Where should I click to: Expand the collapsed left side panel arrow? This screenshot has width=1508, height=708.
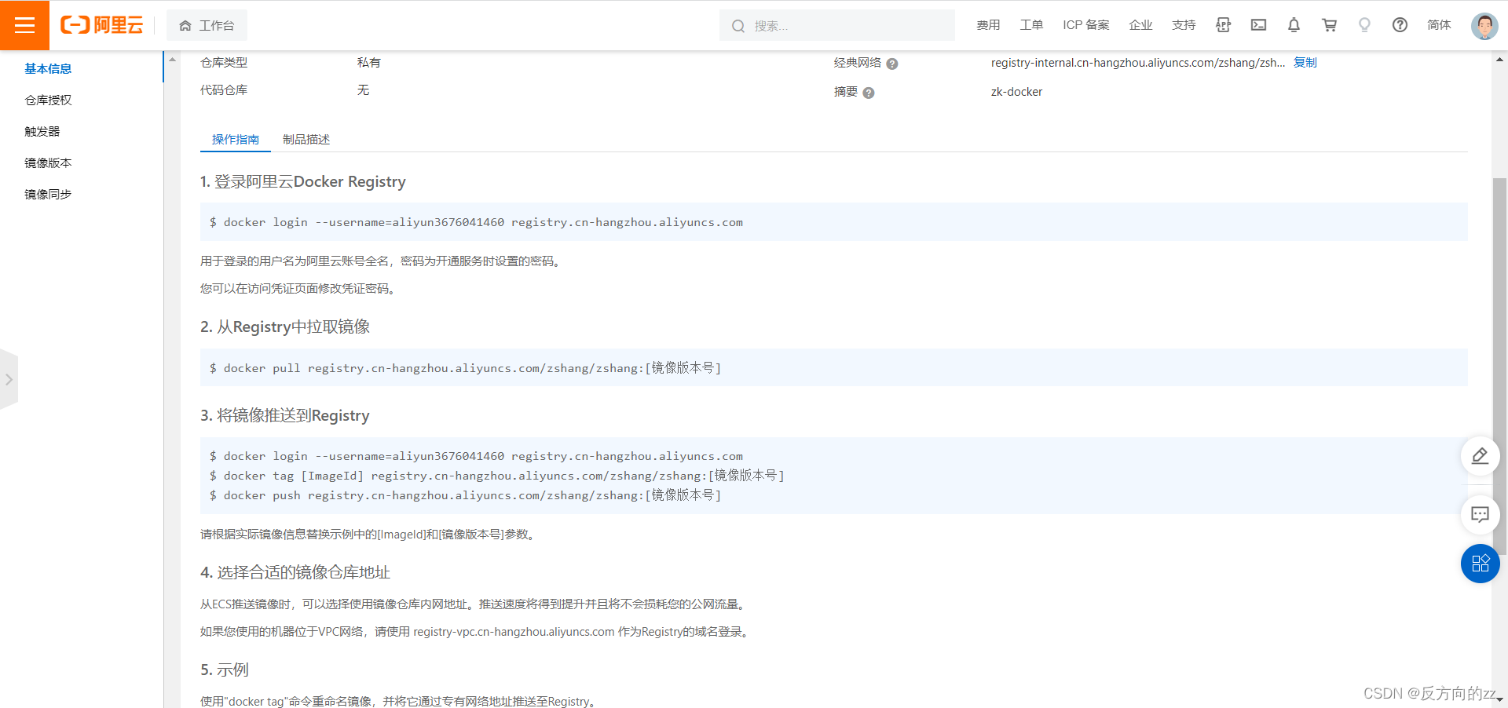[x=9, y=379]
